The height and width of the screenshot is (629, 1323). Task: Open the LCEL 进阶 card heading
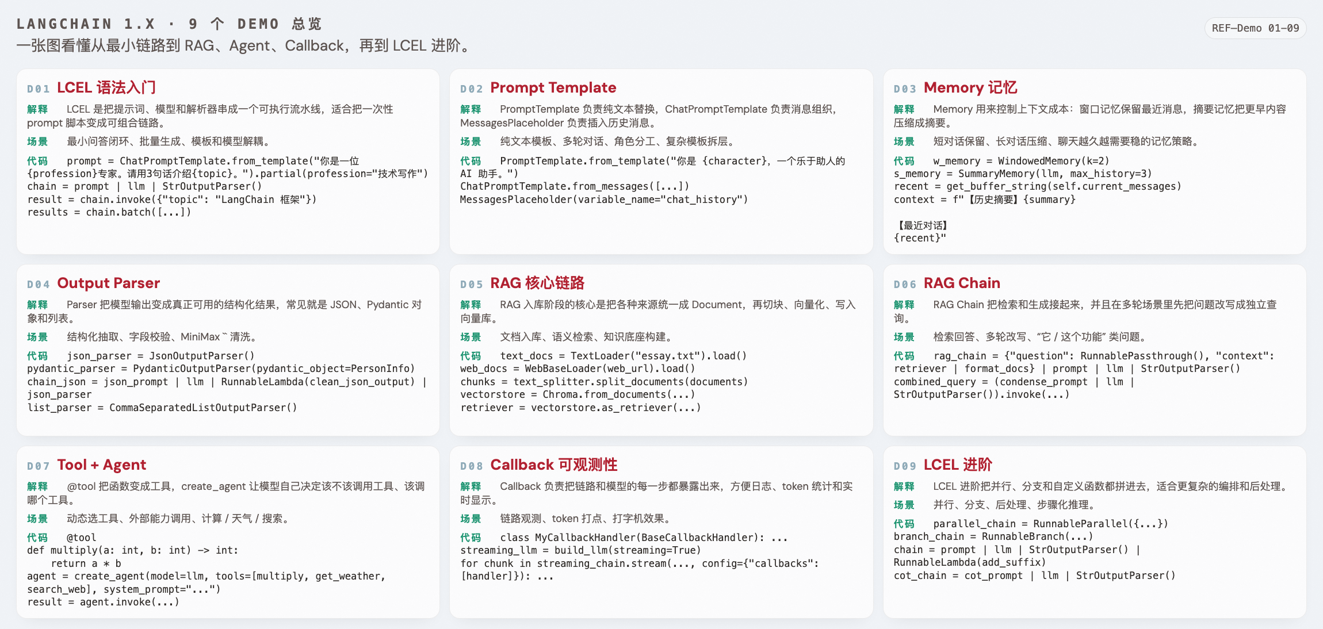pos(958,465)
